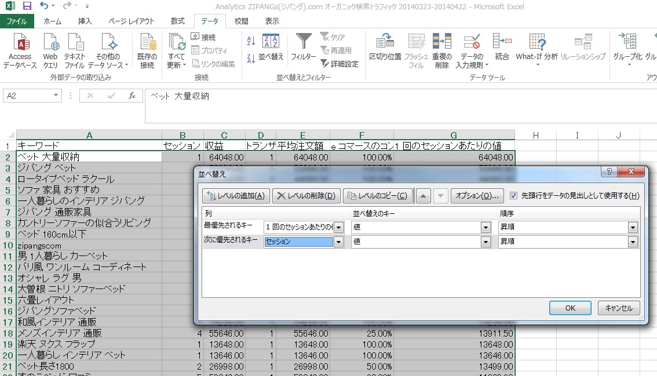Click the Access database import icon
657x376 pixels.
[x=20, y=45]
